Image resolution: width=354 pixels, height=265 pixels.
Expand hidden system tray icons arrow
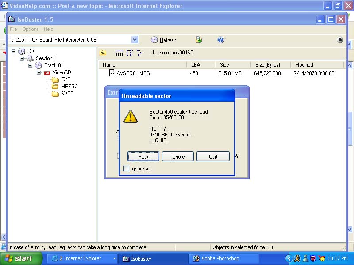289,258
